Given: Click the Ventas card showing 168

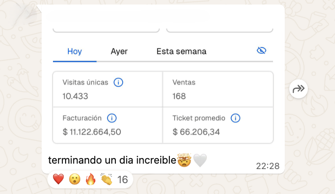Looking at the screenshot, I should point(218,89).
